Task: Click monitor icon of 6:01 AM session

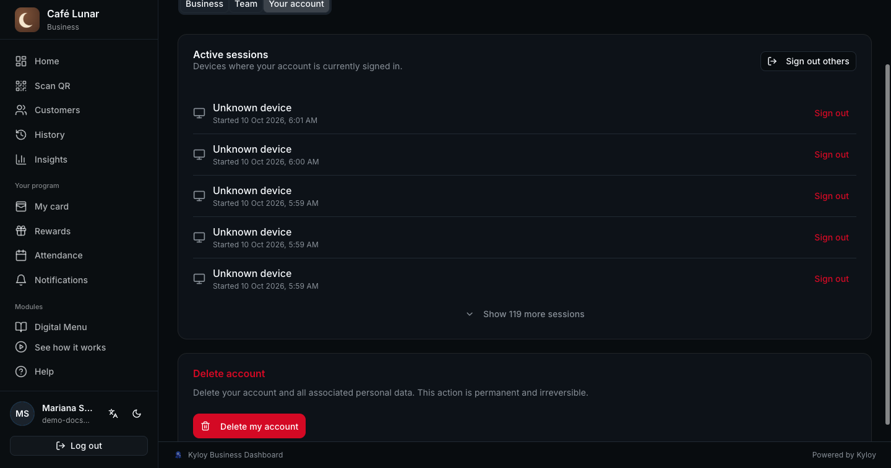Action: point(199,113)
